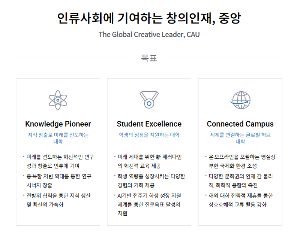Click the subtitle The Global Creative Leader, CAU
This screenshot has height=234, width=300.
point(149,34)
